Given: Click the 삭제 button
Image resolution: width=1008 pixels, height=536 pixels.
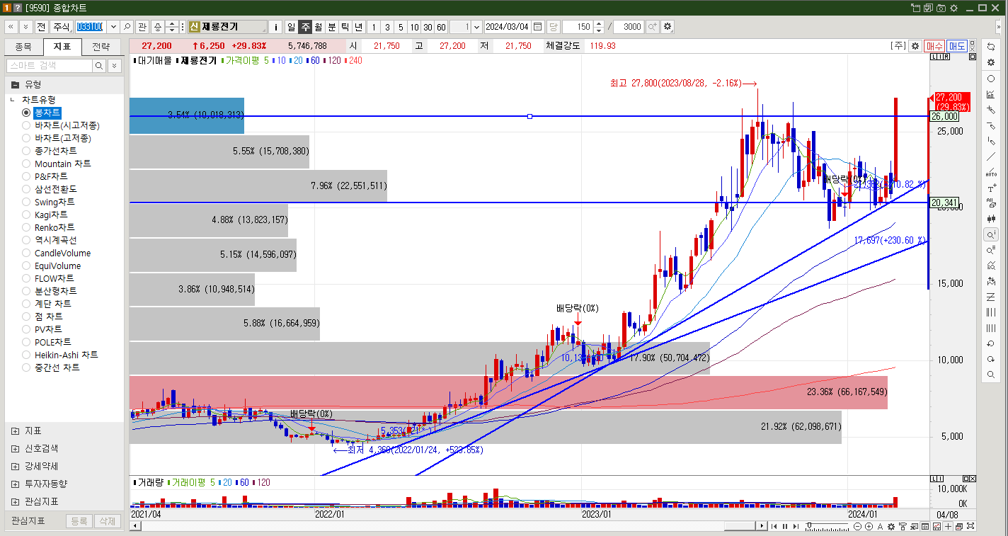Looking at the screenshot, I should (x=107, y=521).
